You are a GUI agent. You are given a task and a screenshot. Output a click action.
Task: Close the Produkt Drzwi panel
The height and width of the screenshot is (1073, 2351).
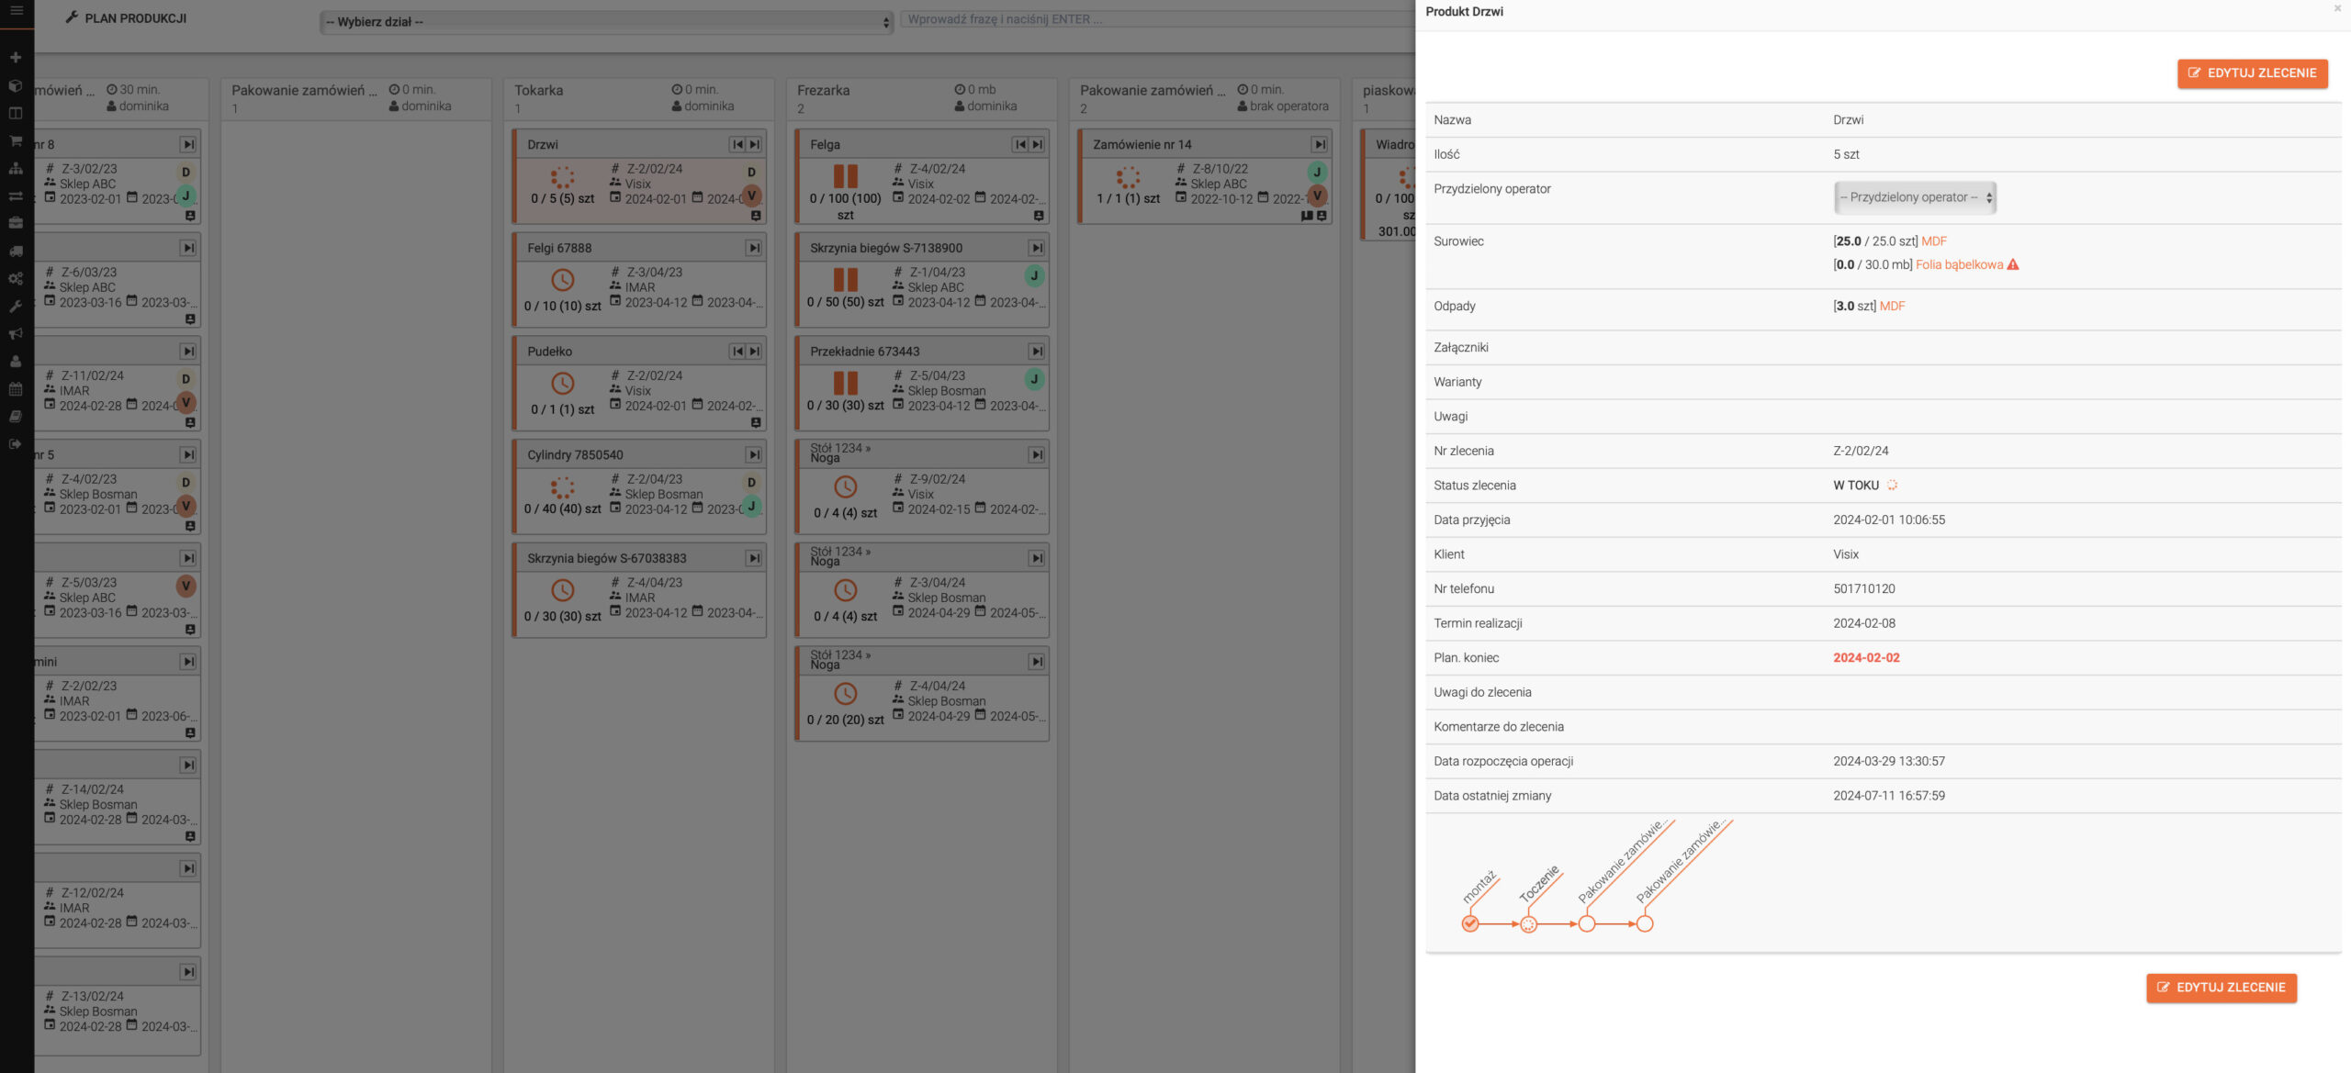point(2337,9)
